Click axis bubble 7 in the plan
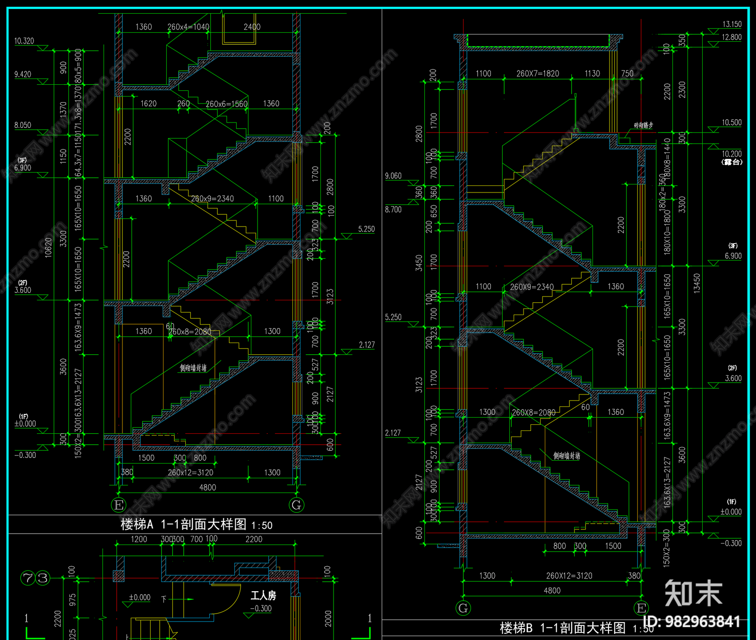The width and height of the screenshot is (756, 640). 28,578
